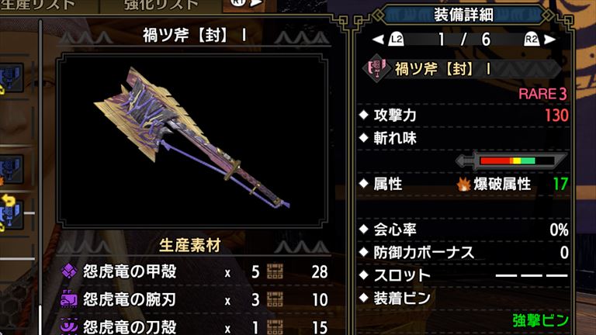596x335 pixels.
Task: Click the item box icon beside 28
Action: coord(275,271)
